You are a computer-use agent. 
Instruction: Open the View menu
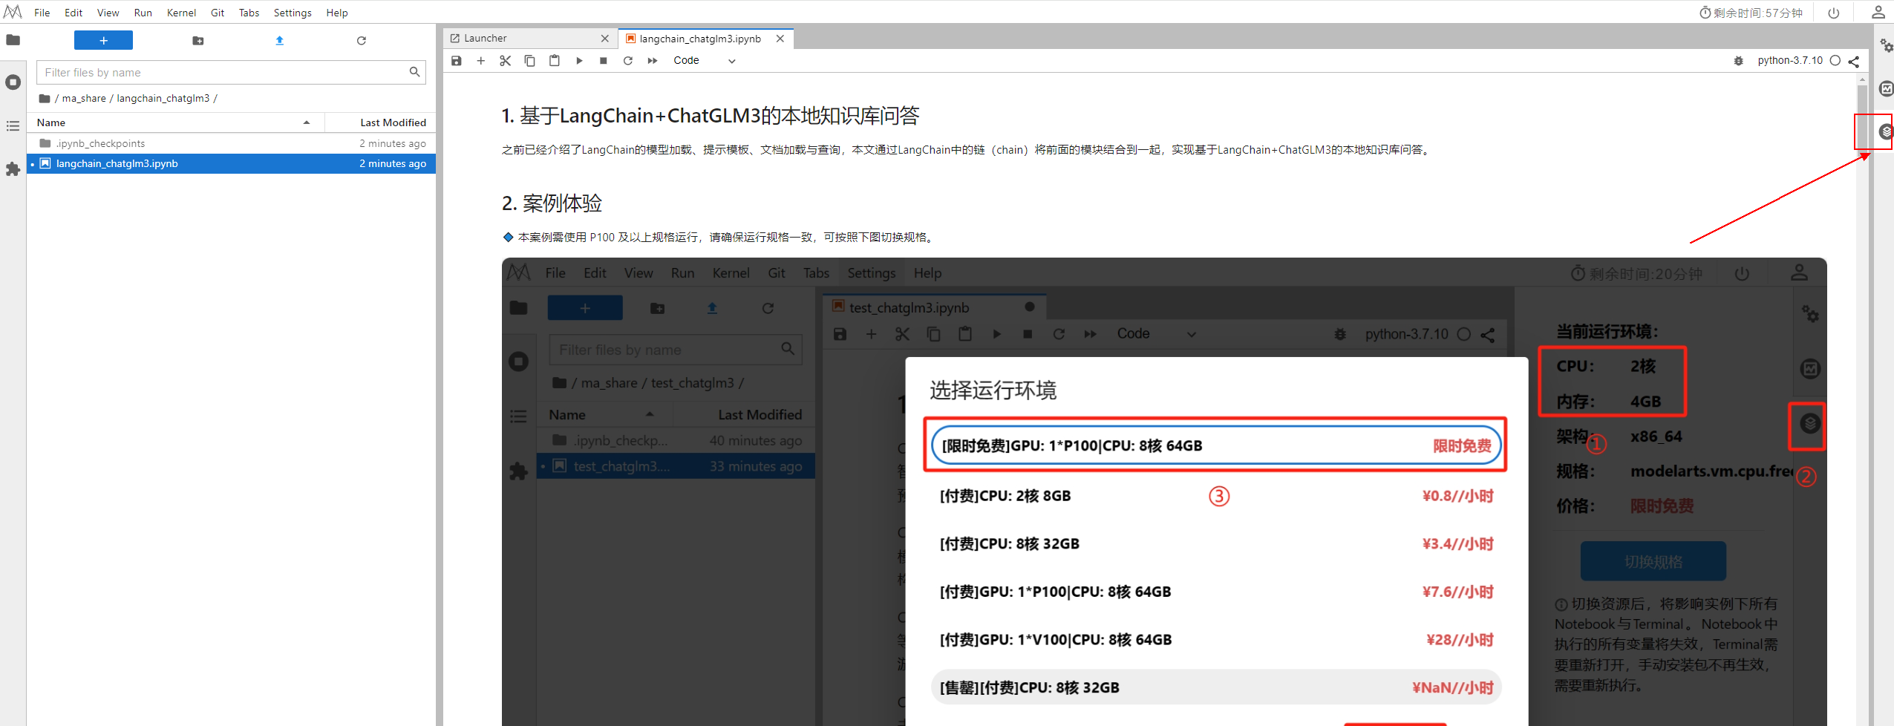coord(108,13)
